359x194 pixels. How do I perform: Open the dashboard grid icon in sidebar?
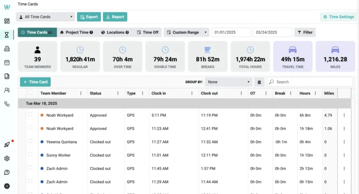point(7,21)
